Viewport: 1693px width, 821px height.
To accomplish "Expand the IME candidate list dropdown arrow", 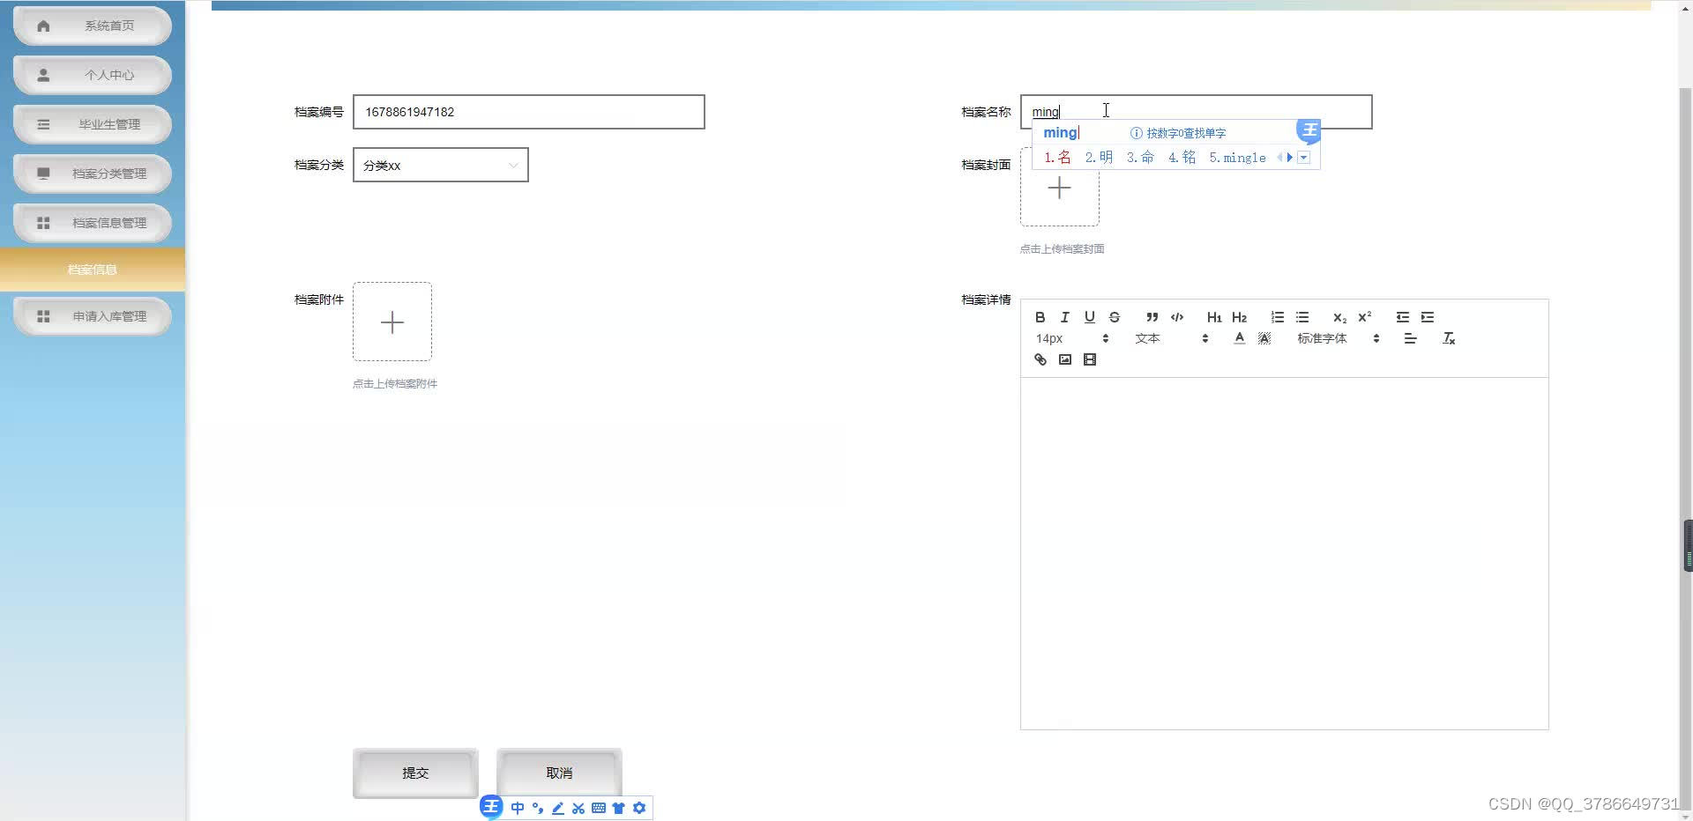I will [1304, 158].
